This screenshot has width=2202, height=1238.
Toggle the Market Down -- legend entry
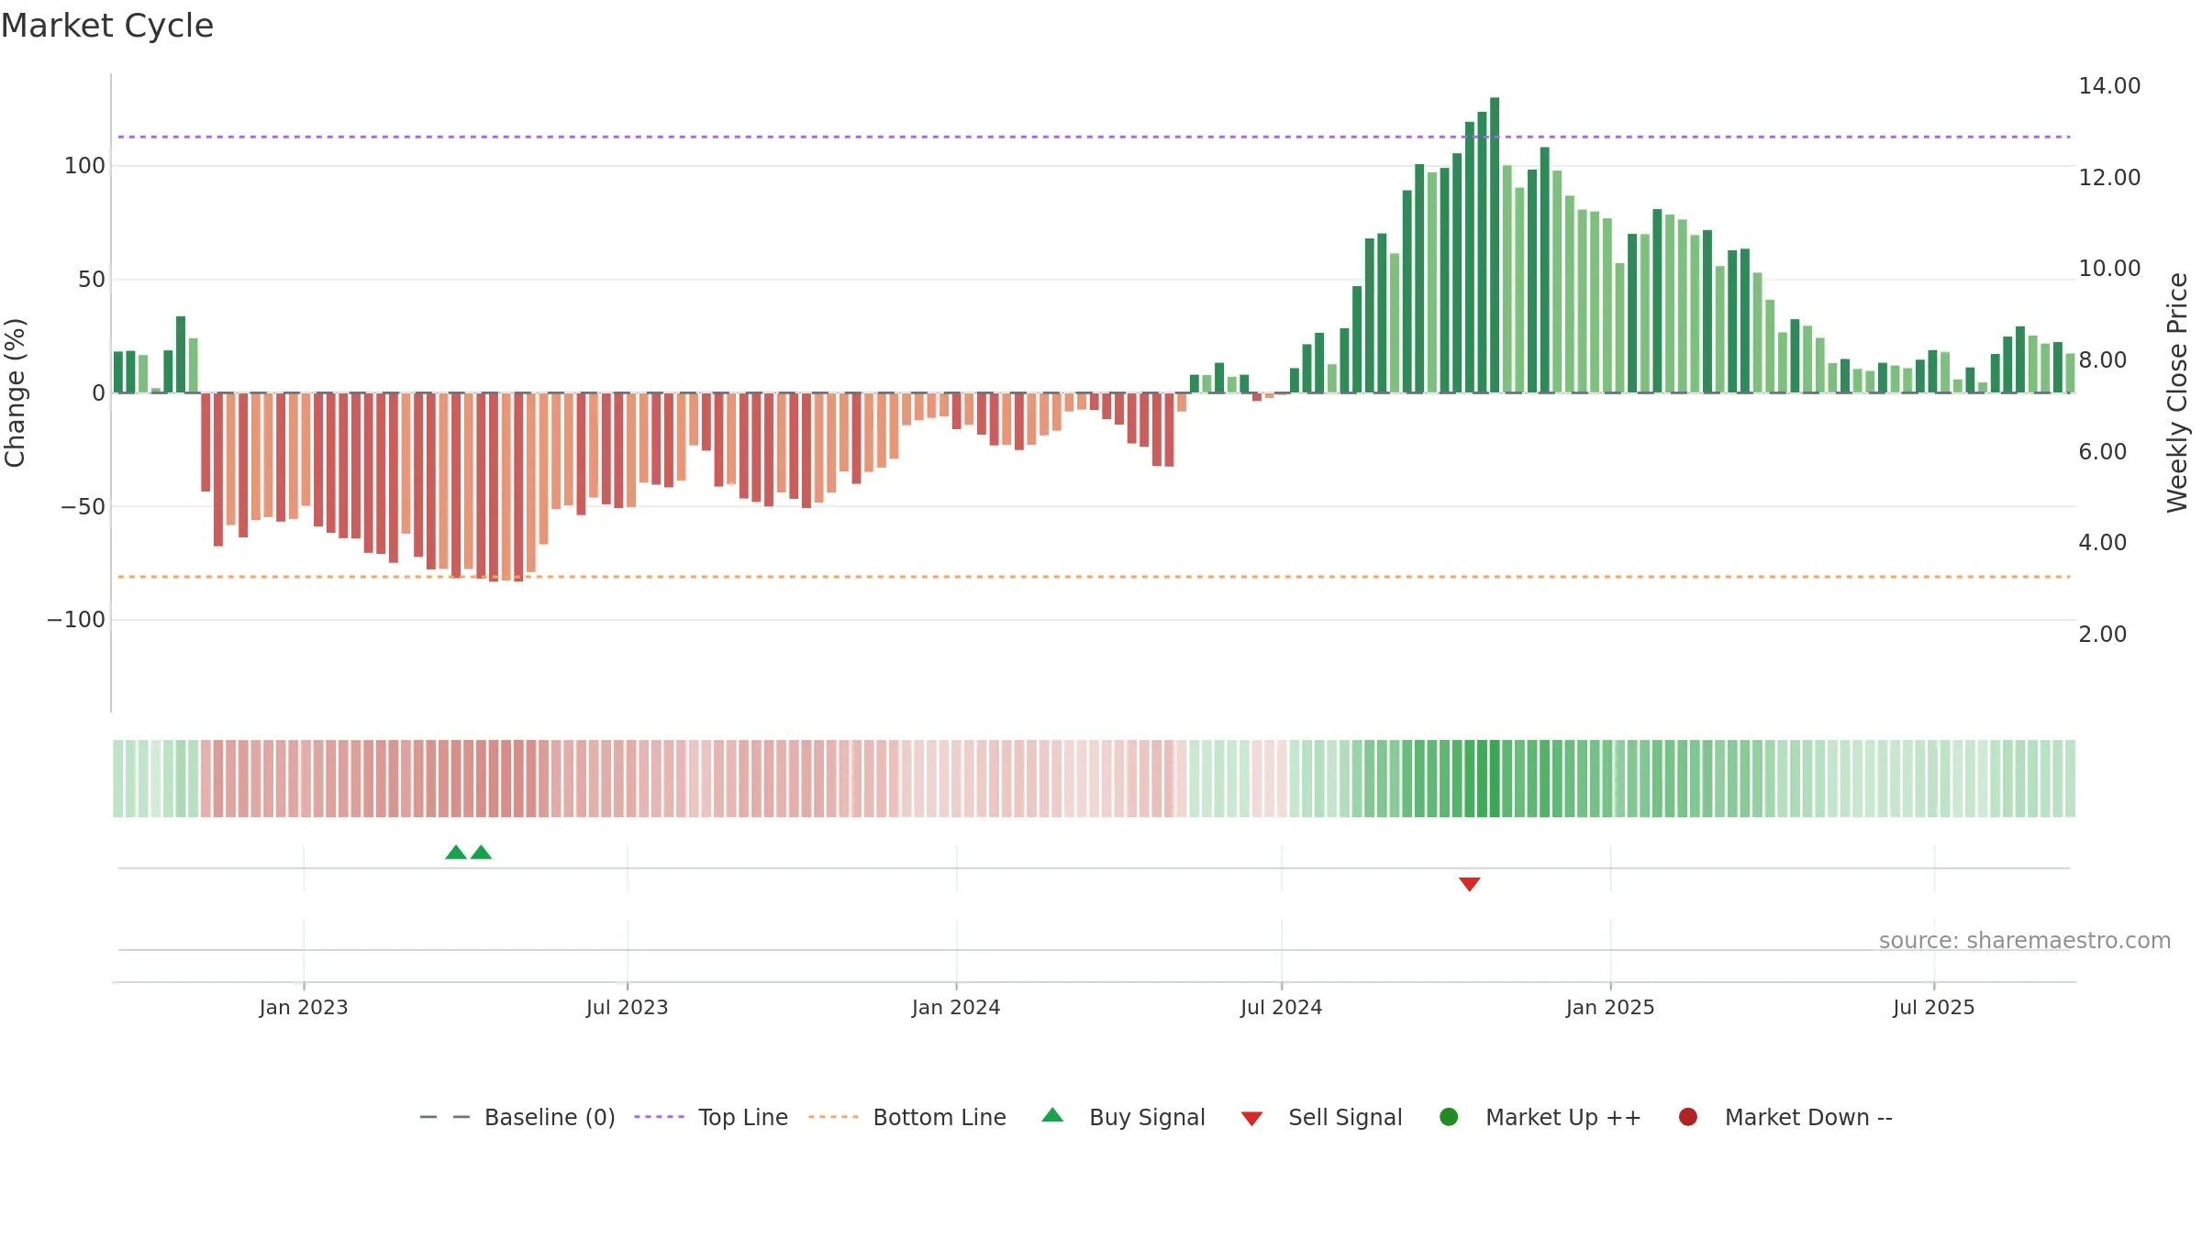pos(1785,1117)
